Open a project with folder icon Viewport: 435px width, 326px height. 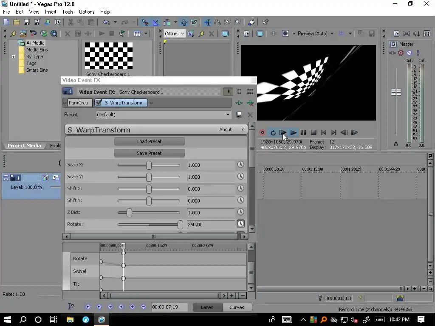(17, 22)
